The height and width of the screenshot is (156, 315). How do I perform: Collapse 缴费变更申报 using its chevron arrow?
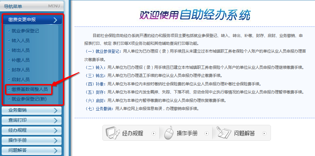55,20
